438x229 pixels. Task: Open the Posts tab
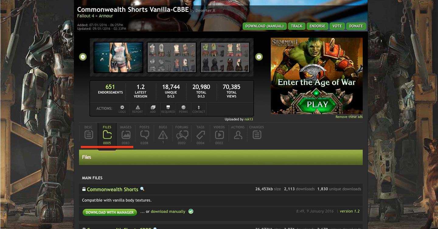tap(144, 135)
